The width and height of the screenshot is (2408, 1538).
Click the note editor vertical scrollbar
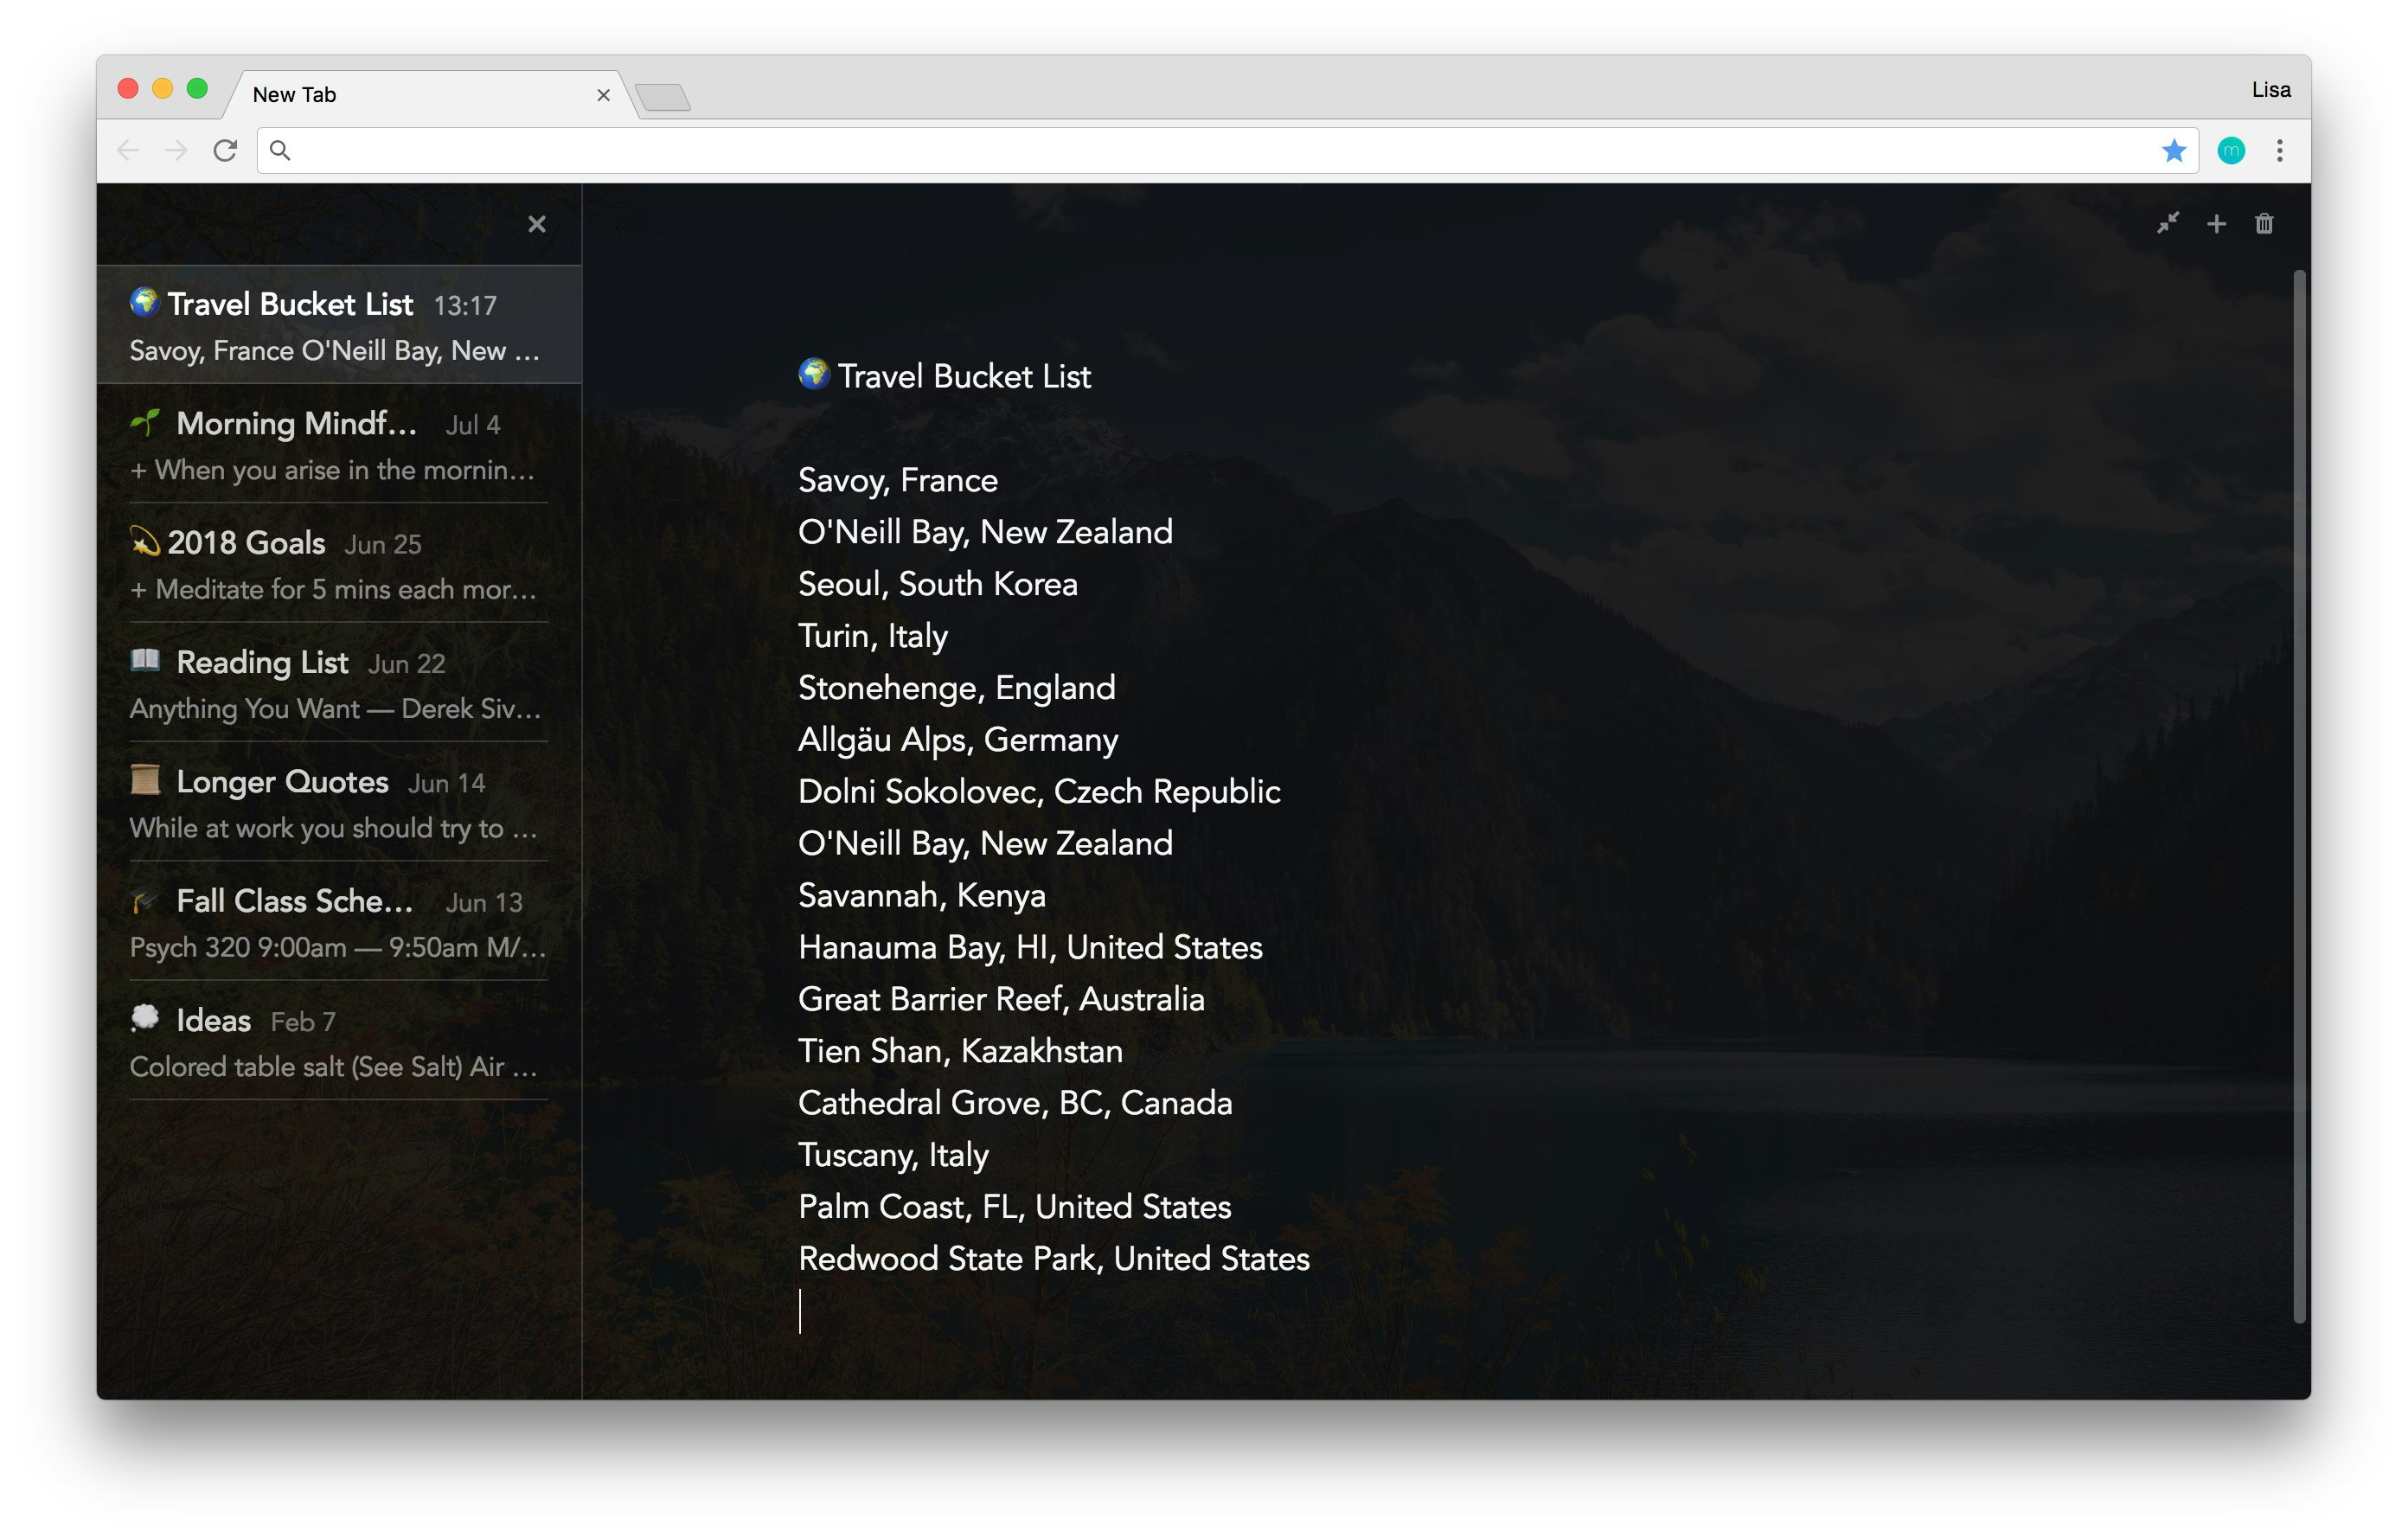pyautogui.click(x=2299, y=795)
